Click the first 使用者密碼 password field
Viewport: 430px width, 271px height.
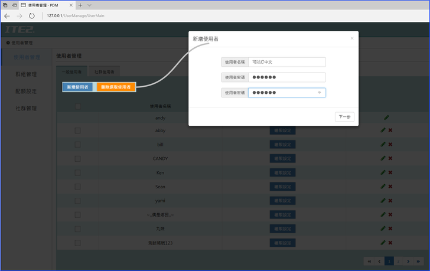pos(287,77)
